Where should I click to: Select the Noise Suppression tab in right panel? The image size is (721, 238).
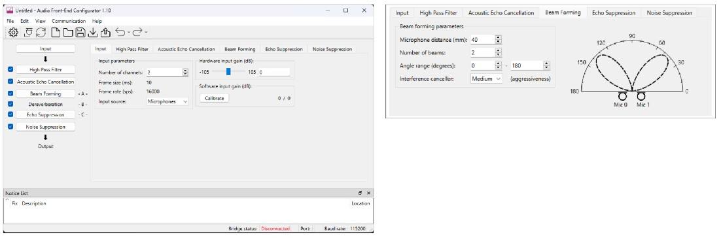669,13
